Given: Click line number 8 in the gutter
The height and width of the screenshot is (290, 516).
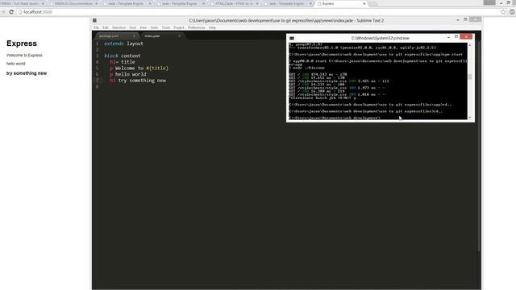Looking at the screenshot, I should pyautogui.click(x=97, y=87).
